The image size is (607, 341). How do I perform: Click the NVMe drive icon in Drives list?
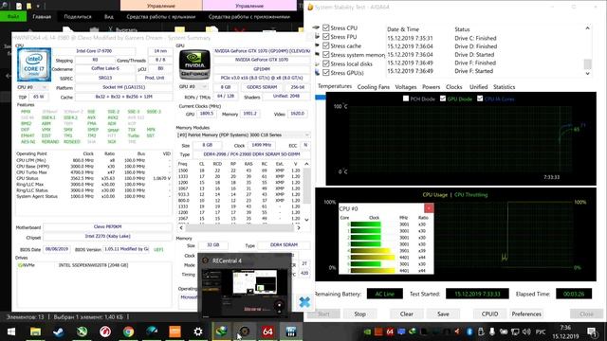tap(20, 265)
